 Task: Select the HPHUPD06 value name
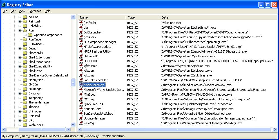(x=91, y=61)
